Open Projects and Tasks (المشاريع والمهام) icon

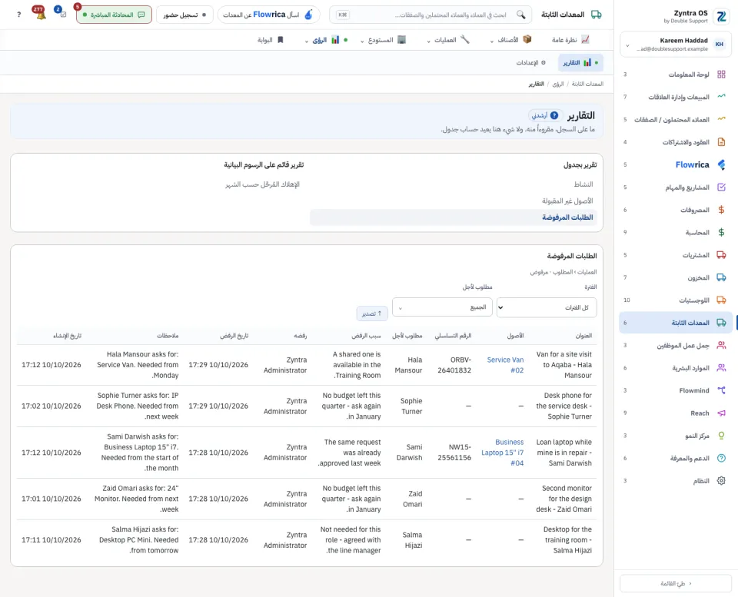point(721,187)
